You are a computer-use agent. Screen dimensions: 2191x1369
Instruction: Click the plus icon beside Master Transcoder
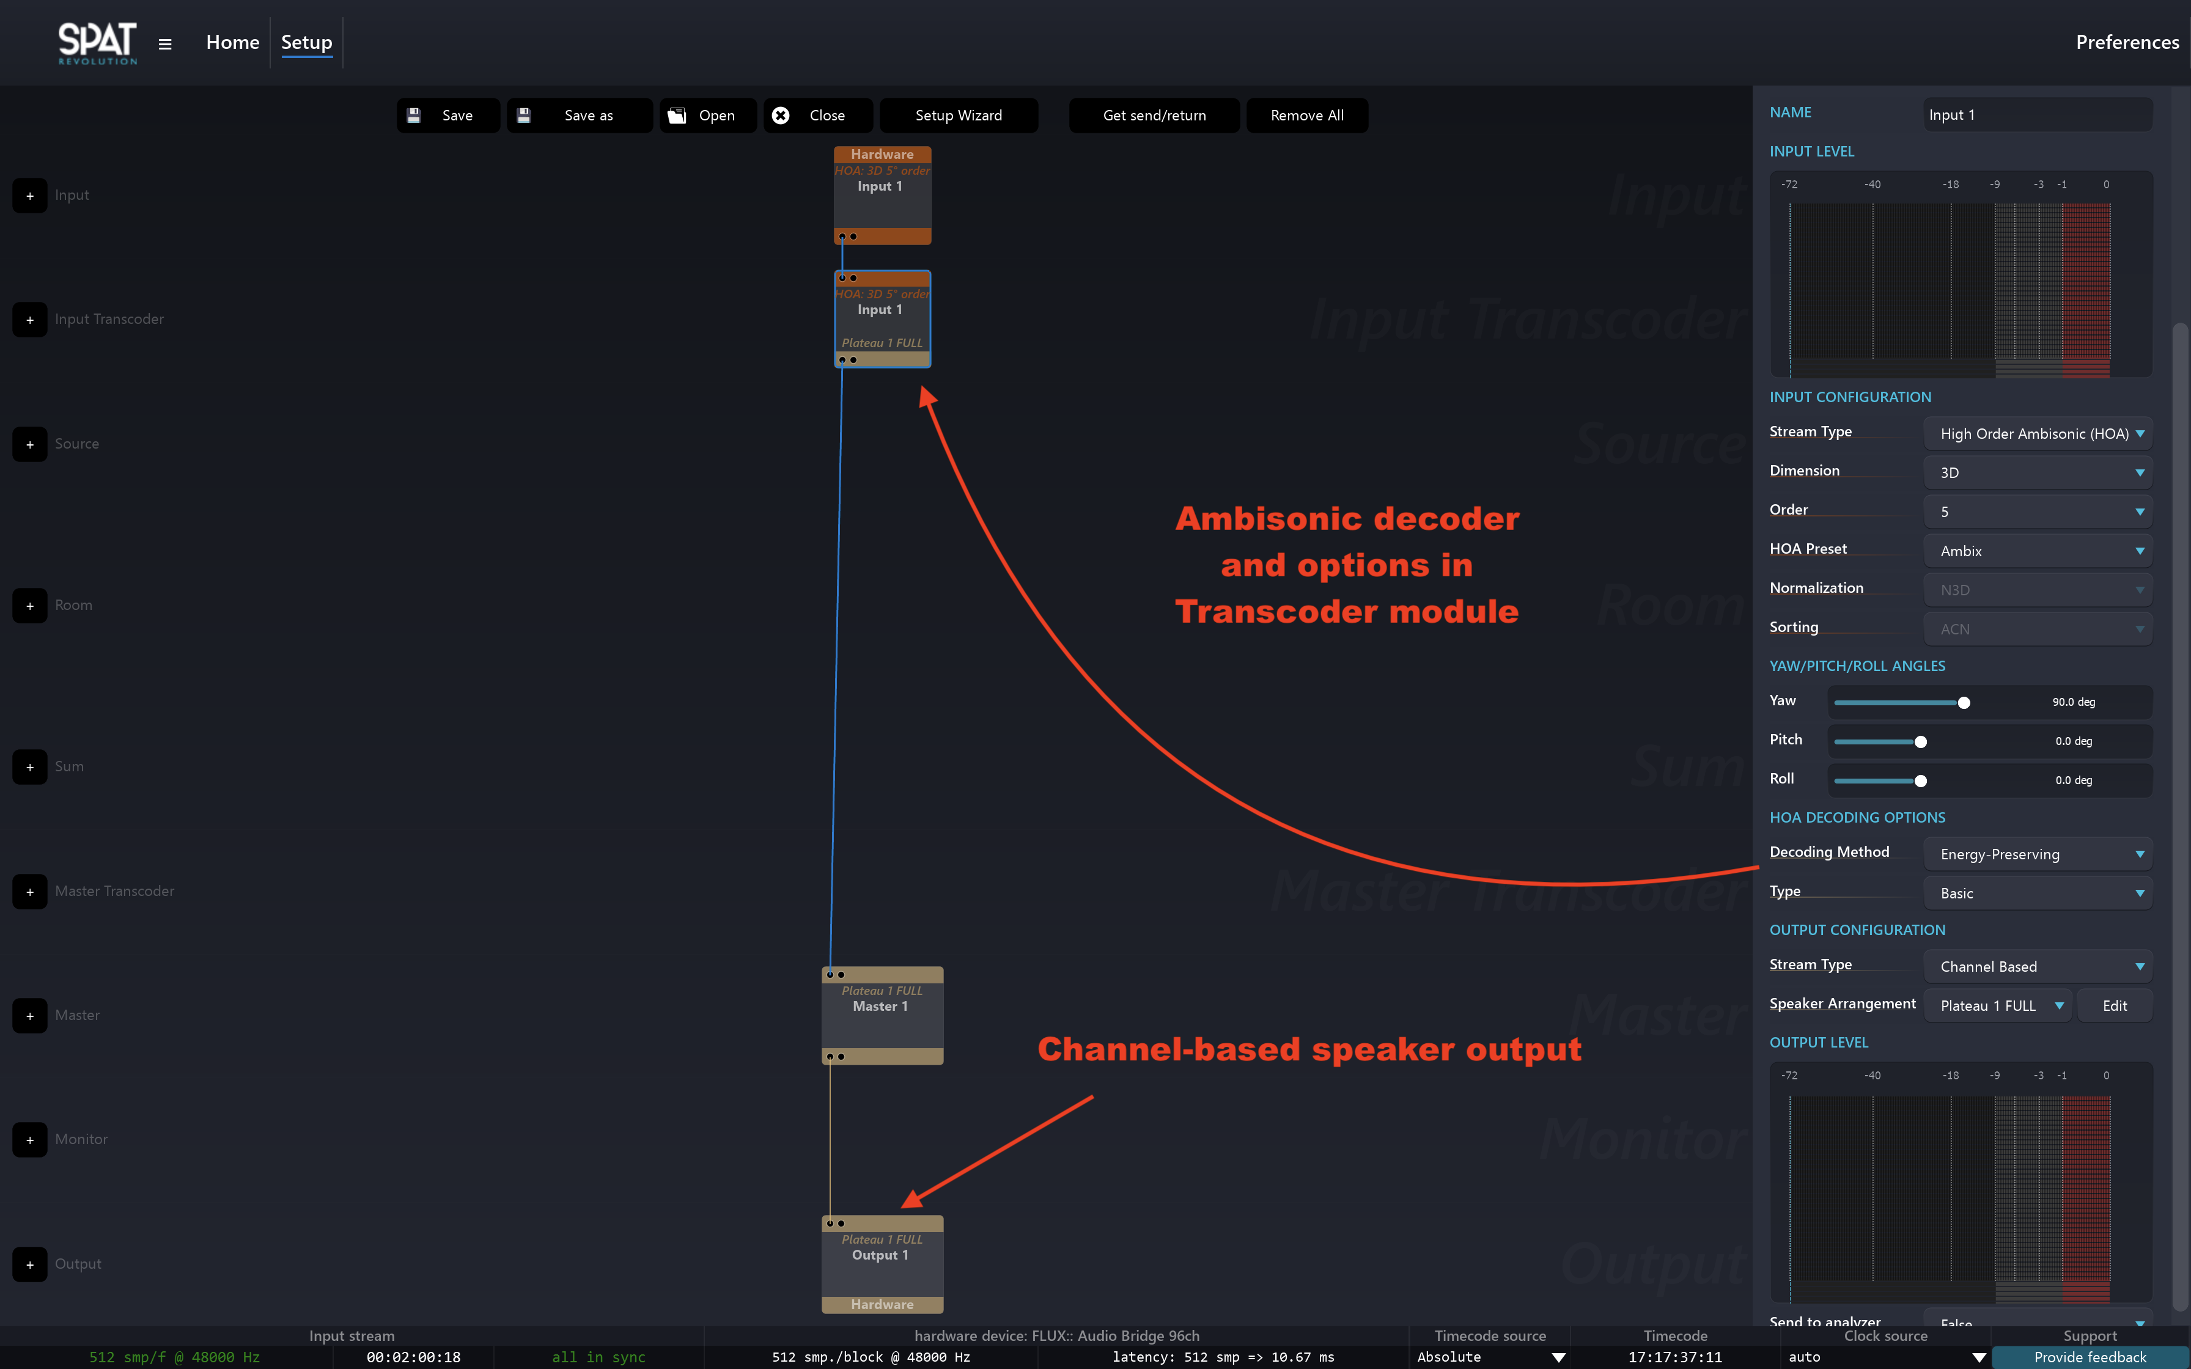[x=30, y=892]
